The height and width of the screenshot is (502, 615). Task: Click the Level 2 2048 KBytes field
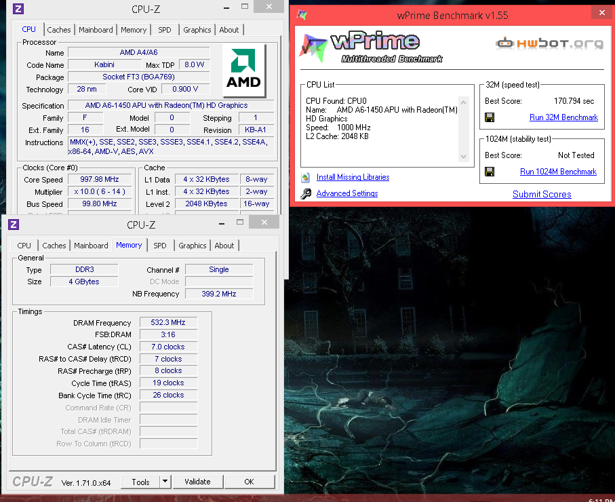point(206,204)
